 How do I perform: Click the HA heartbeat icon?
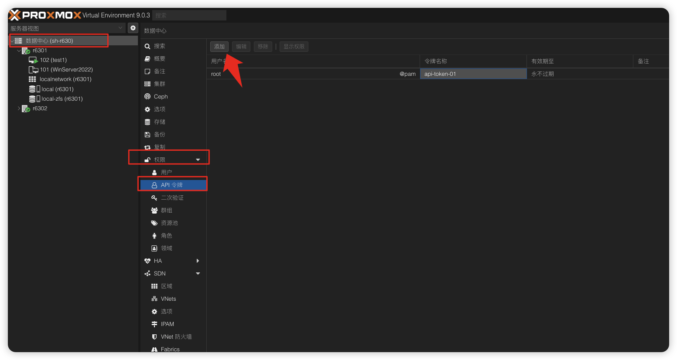pos(147,261)
